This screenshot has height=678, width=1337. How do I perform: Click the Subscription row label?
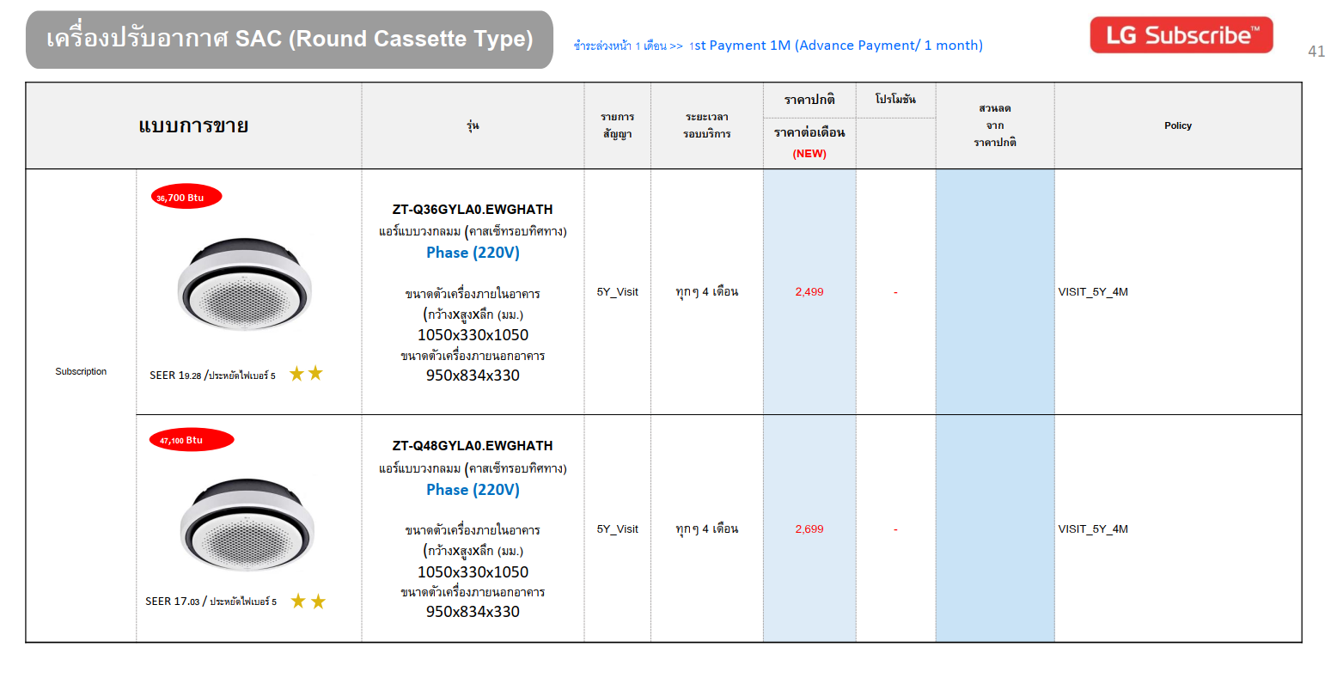coord(81,372)
